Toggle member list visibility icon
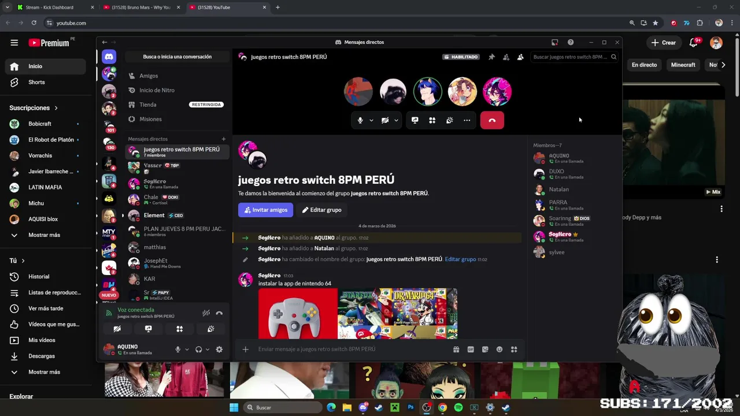Image resolution: width=740 pixels, height=416 pixels. pos(520,57)
